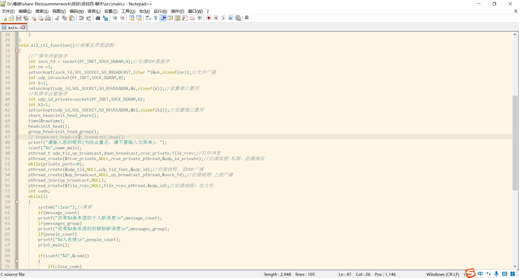
Task: Open the 窗口(W) menu
Action: tap(195, 11)
